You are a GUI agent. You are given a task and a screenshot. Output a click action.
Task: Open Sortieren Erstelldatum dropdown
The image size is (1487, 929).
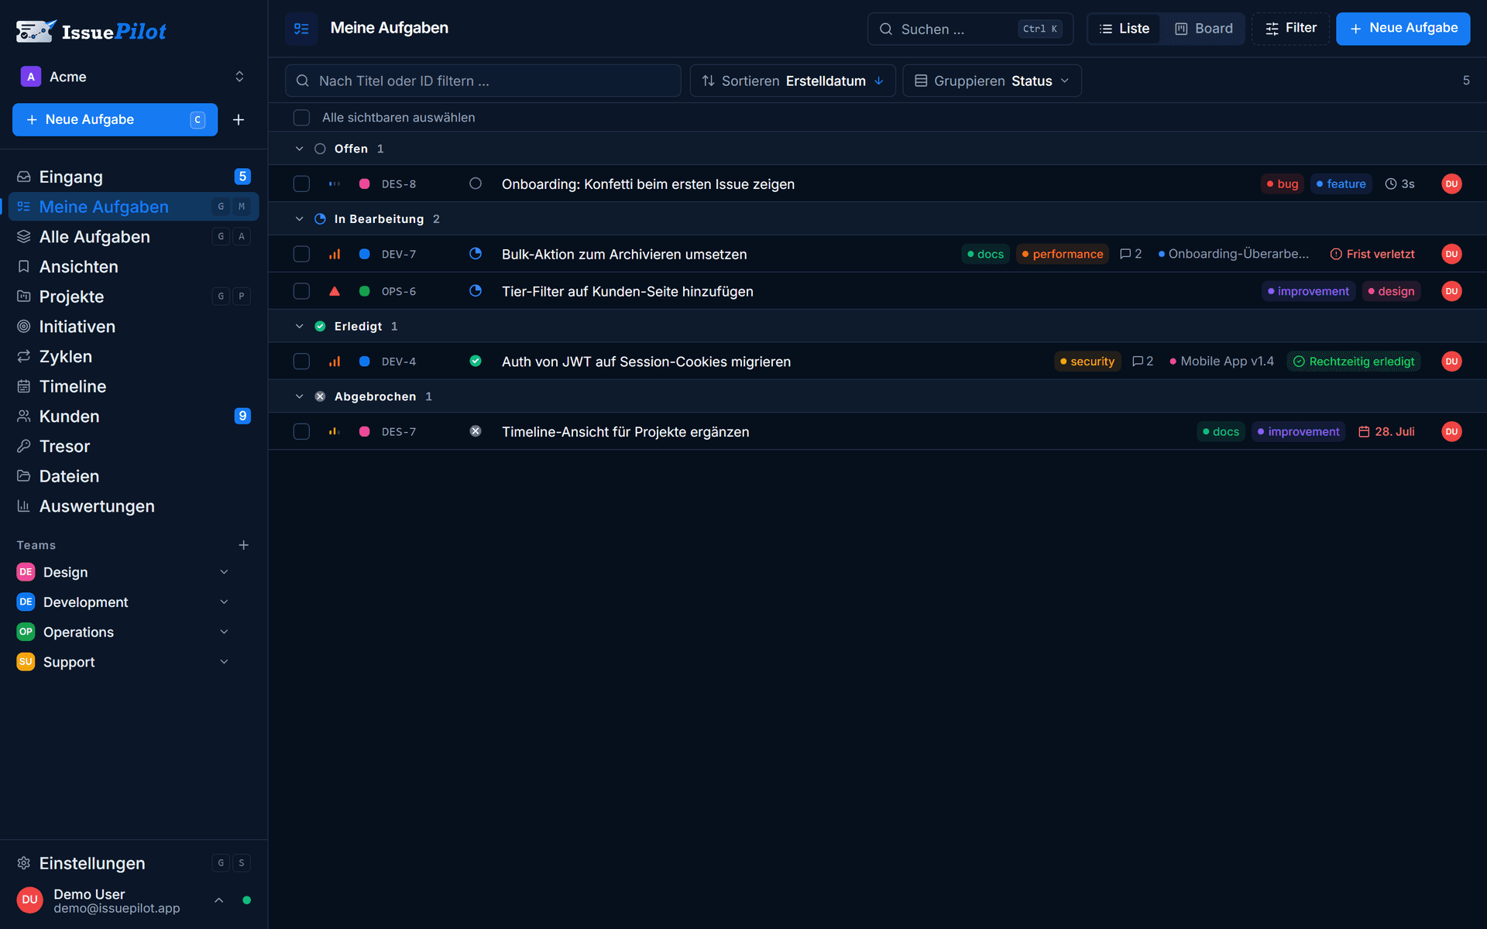tap(792, 81)
